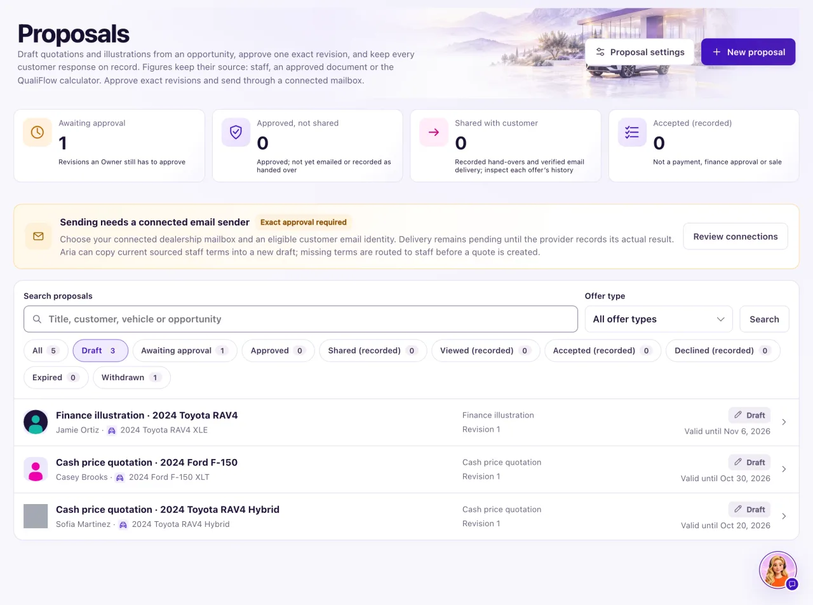Open Cash price quotation · 2024 Toyota RAV4 Hybrid
The height and width of the screenshot is (605, 813).
coord(168,509)
